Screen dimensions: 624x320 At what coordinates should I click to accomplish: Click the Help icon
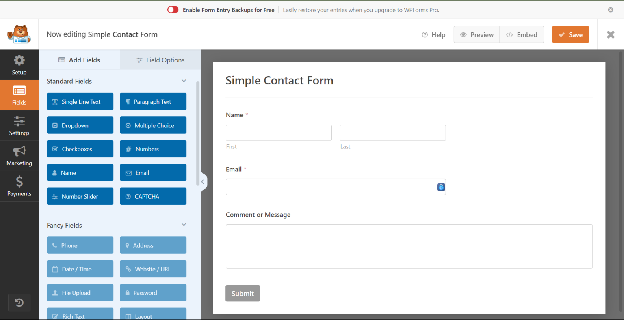pyautogui.click(x=433, y=34)
